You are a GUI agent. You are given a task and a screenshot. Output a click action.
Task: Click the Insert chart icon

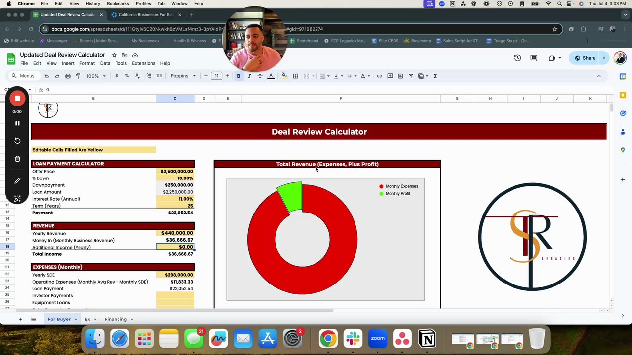tap(400, 76)
